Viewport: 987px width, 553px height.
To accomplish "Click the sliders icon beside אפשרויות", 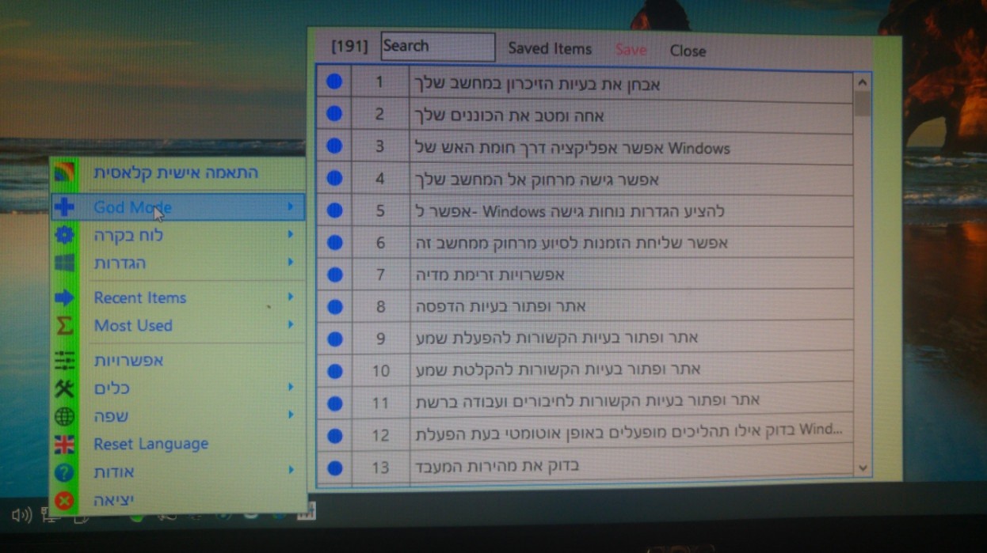I will point(64,361).
